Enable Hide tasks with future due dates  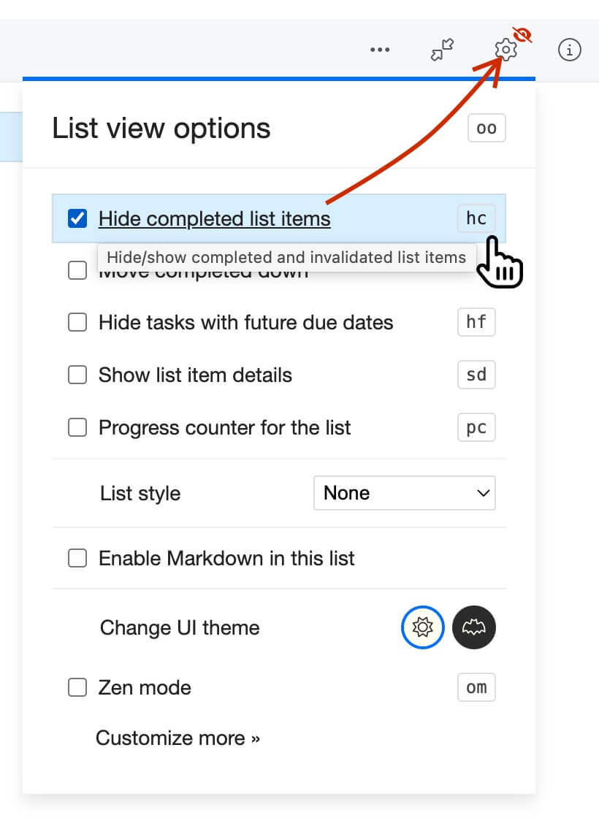[x=77, y=322]
